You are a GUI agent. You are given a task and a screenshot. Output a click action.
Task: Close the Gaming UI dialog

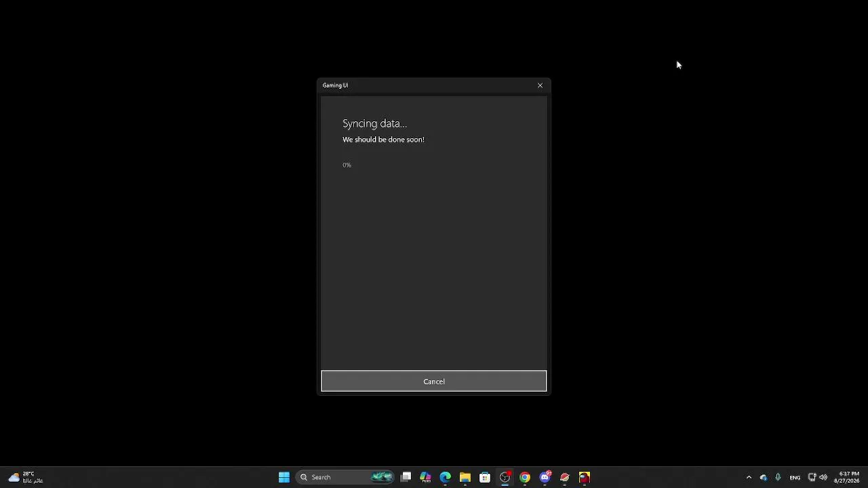[540, 85]
